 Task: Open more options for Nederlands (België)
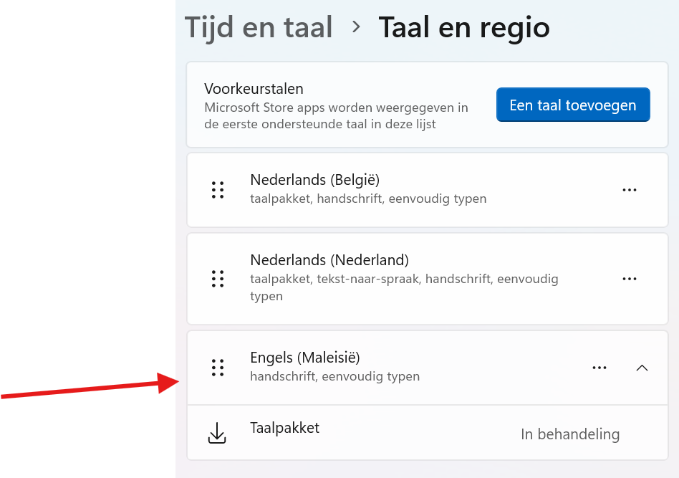[629, 190]
